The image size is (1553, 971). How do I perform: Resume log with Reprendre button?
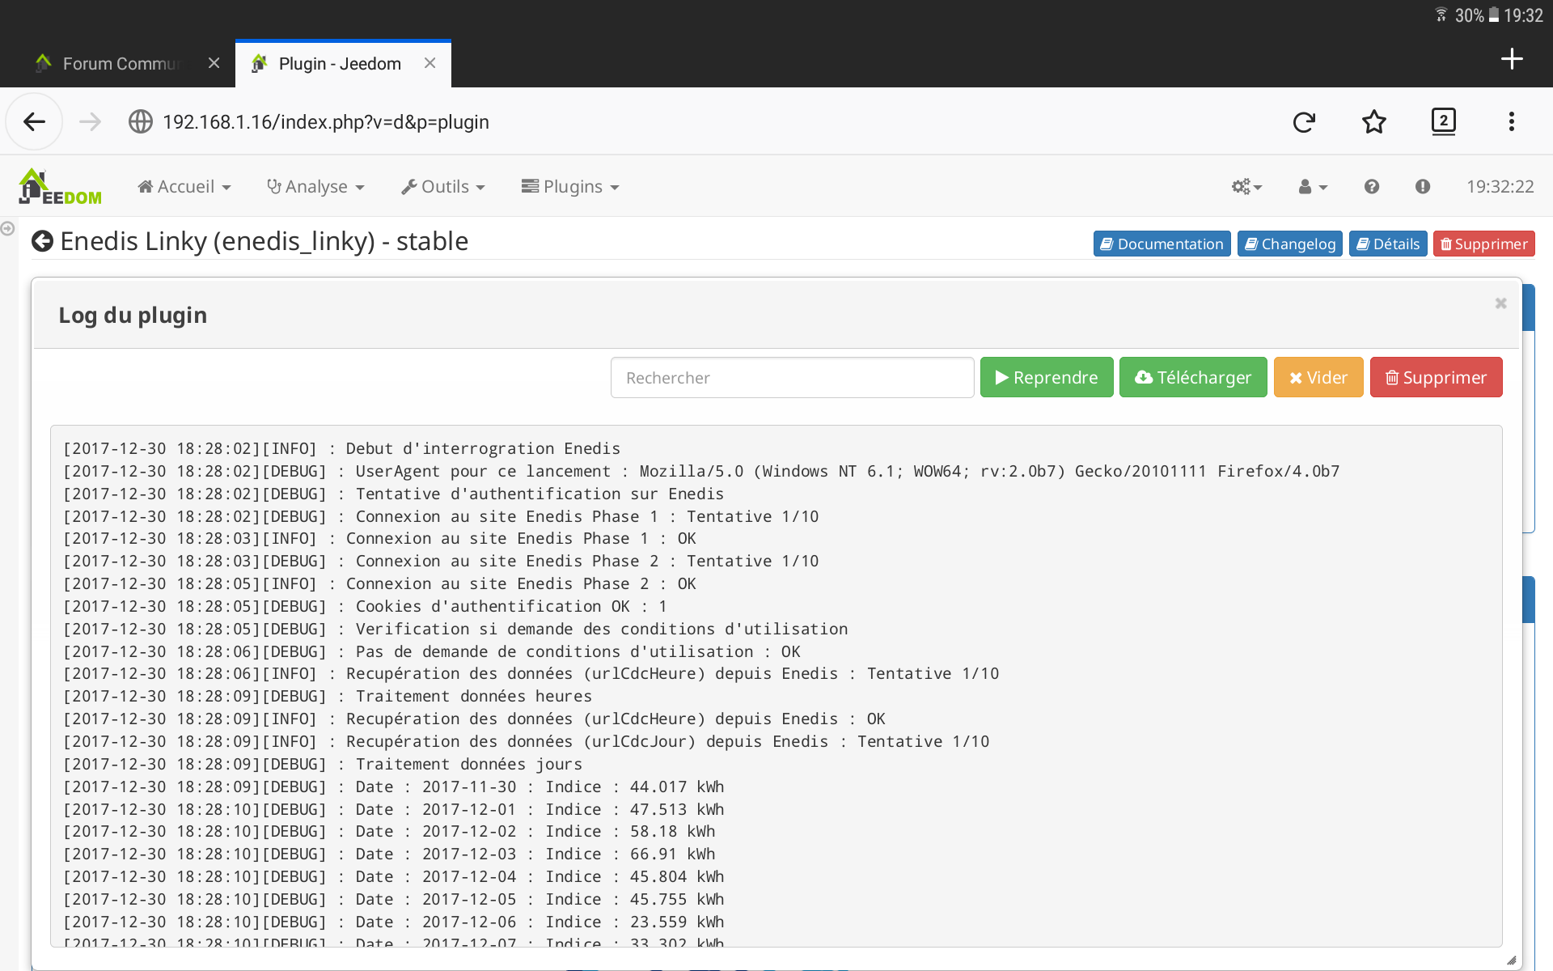click(x=1047, y=377)
